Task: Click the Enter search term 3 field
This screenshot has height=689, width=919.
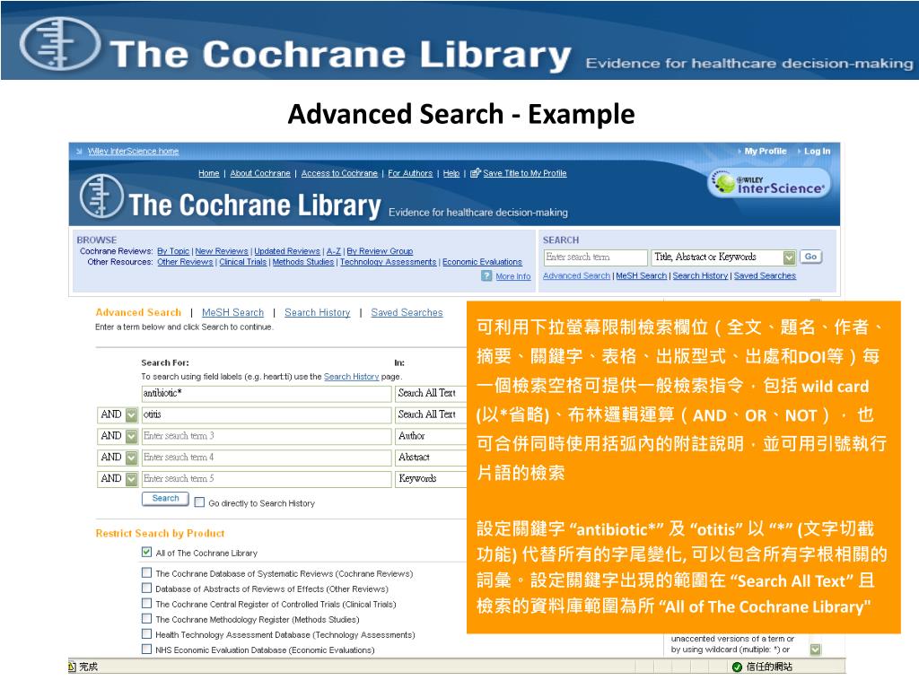Action: click(x=267, y=437)
